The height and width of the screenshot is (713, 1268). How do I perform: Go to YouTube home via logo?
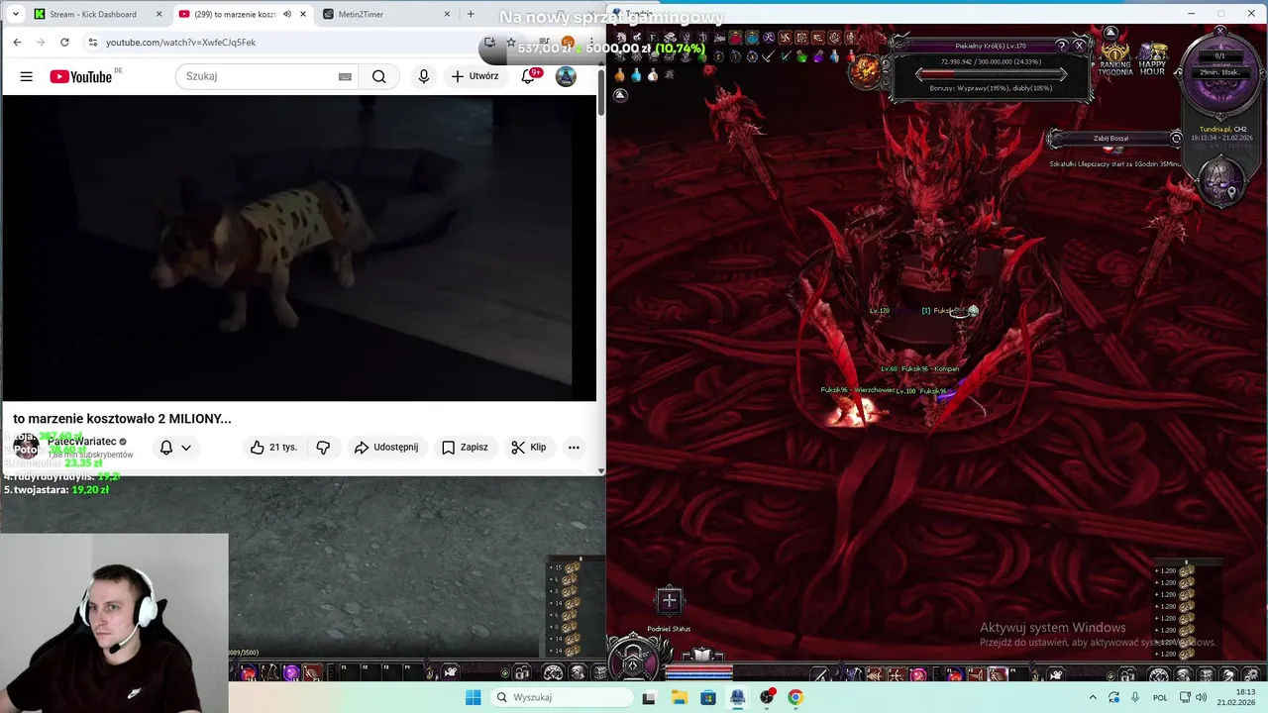tap(82, 76)
